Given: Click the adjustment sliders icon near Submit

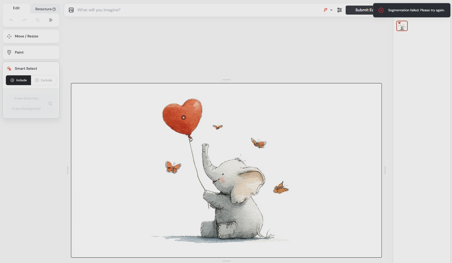Looking at the screenshot, I should 340,10.
